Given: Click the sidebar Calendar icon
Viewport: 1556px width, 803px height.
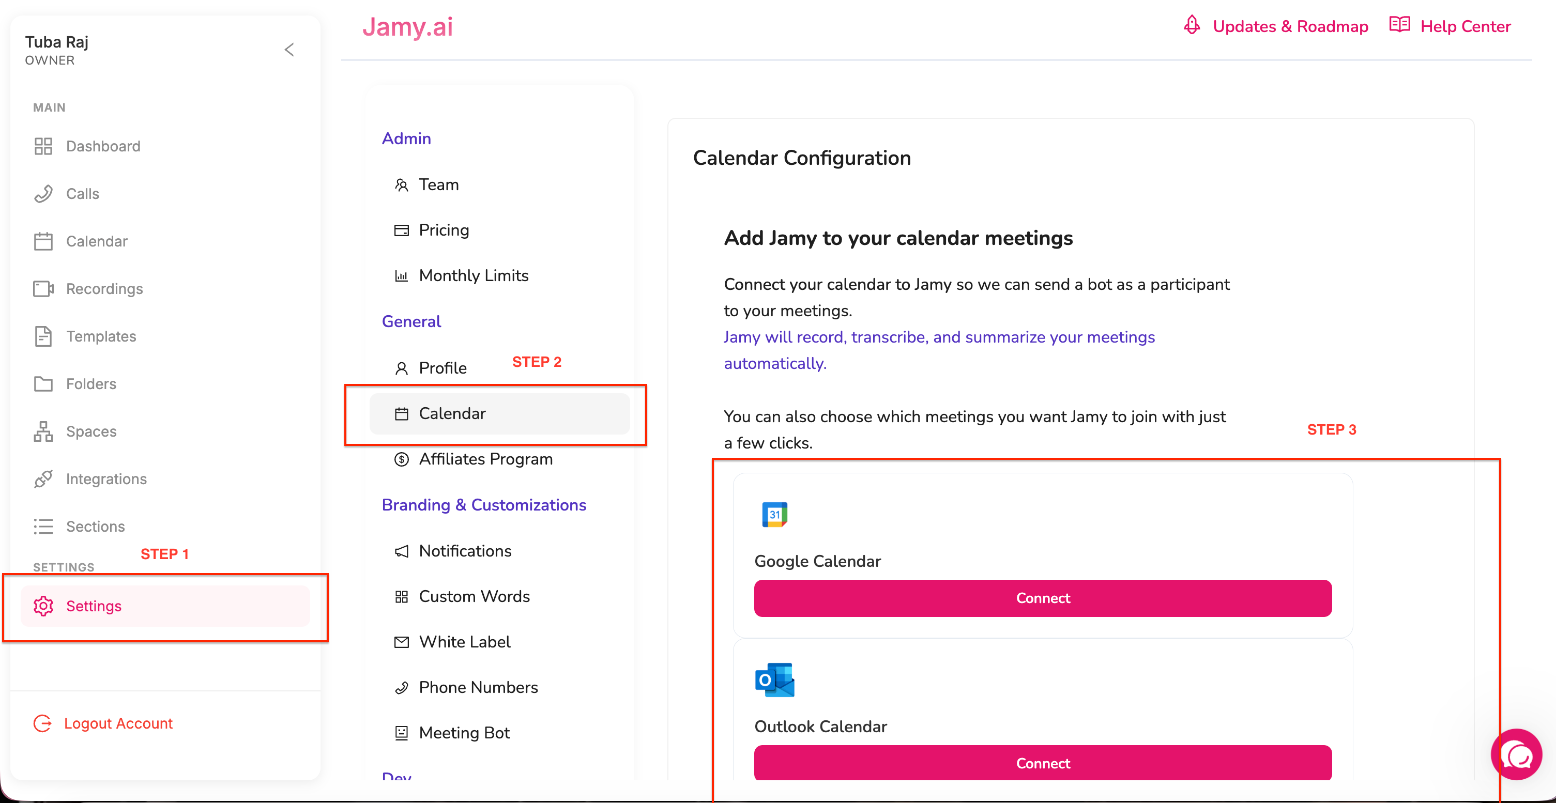Looking at the screenshot, I should [x=43, y=241].
